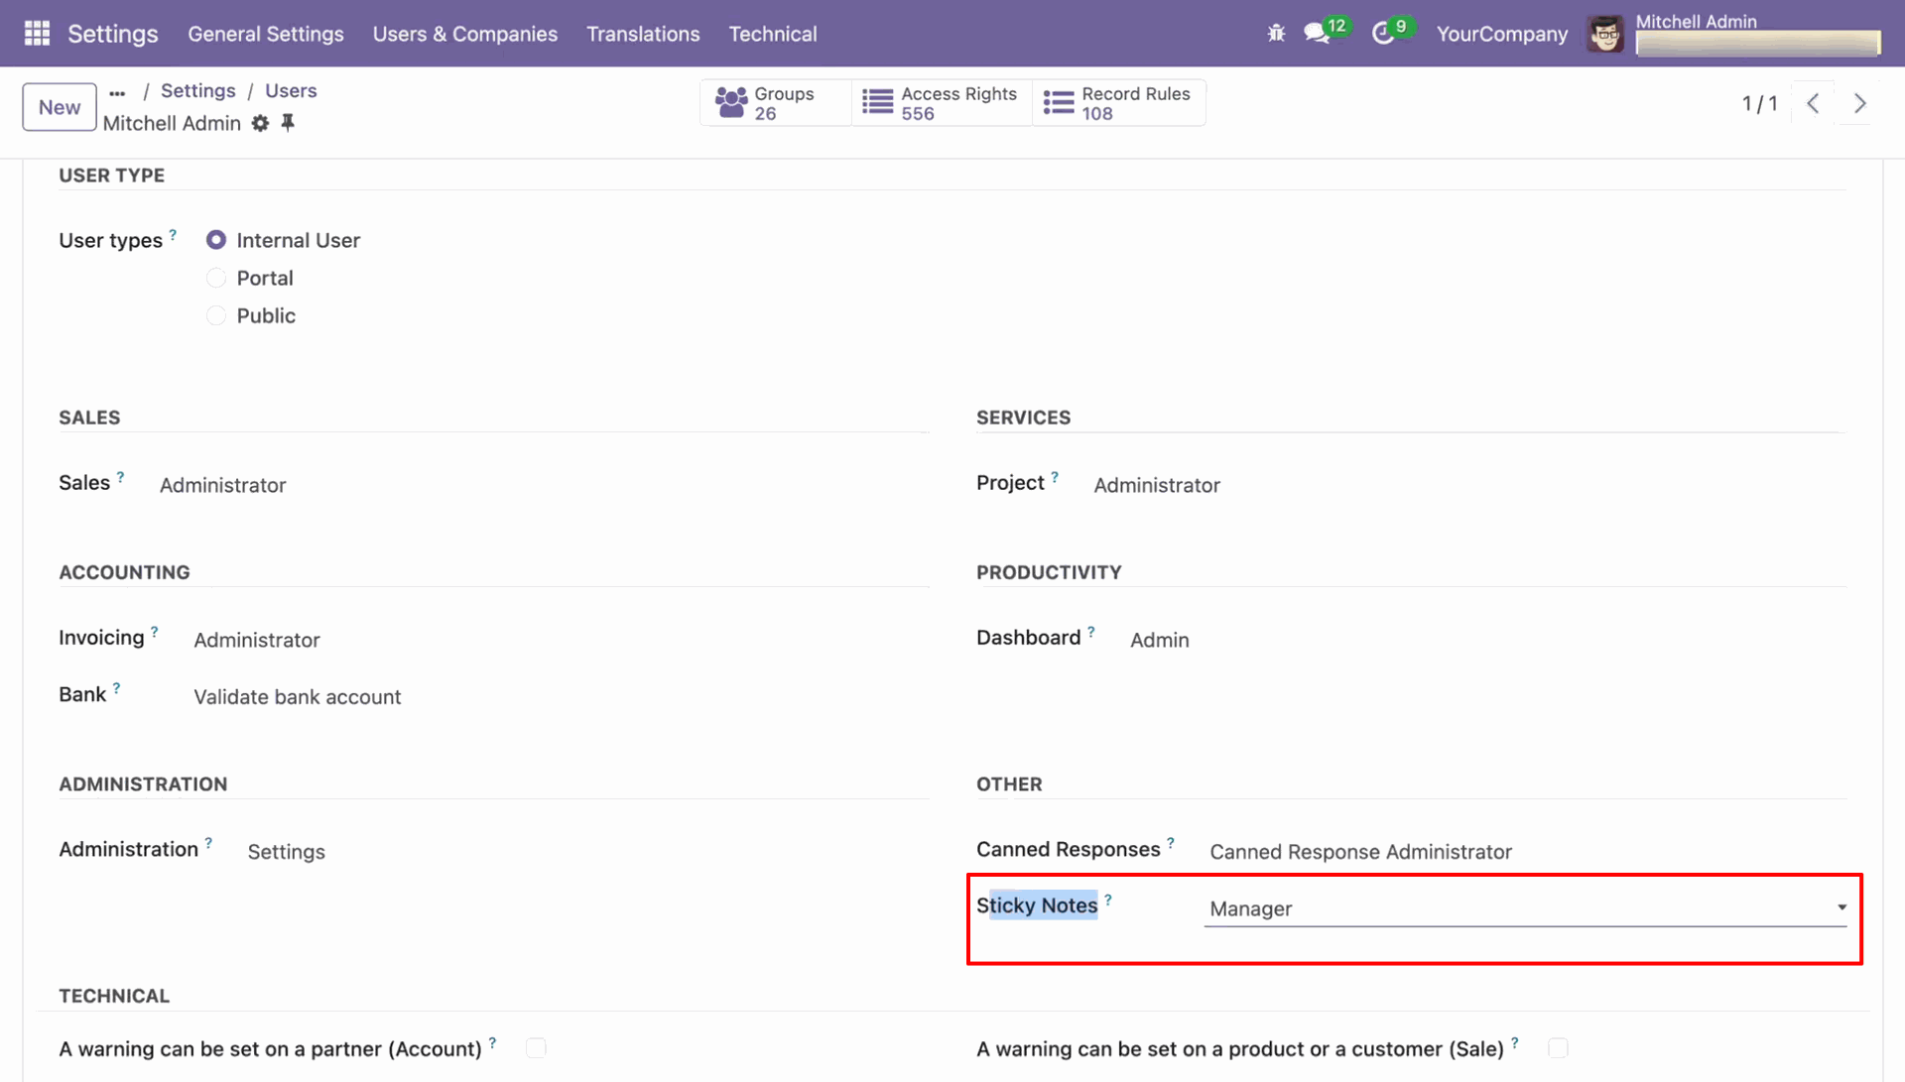Image resolution: width=1905 pixels, height=1082 pixels.
Task: Open the activities clock icon
Action: pos(1382,34)
